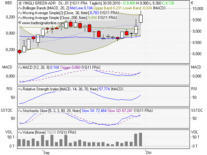Click the Slow %K 72,464 value
The image size is (207, 155).
(x=94, y=111)
